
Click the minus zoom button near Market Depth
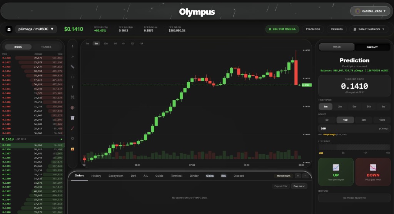click(x=305, y=176)
